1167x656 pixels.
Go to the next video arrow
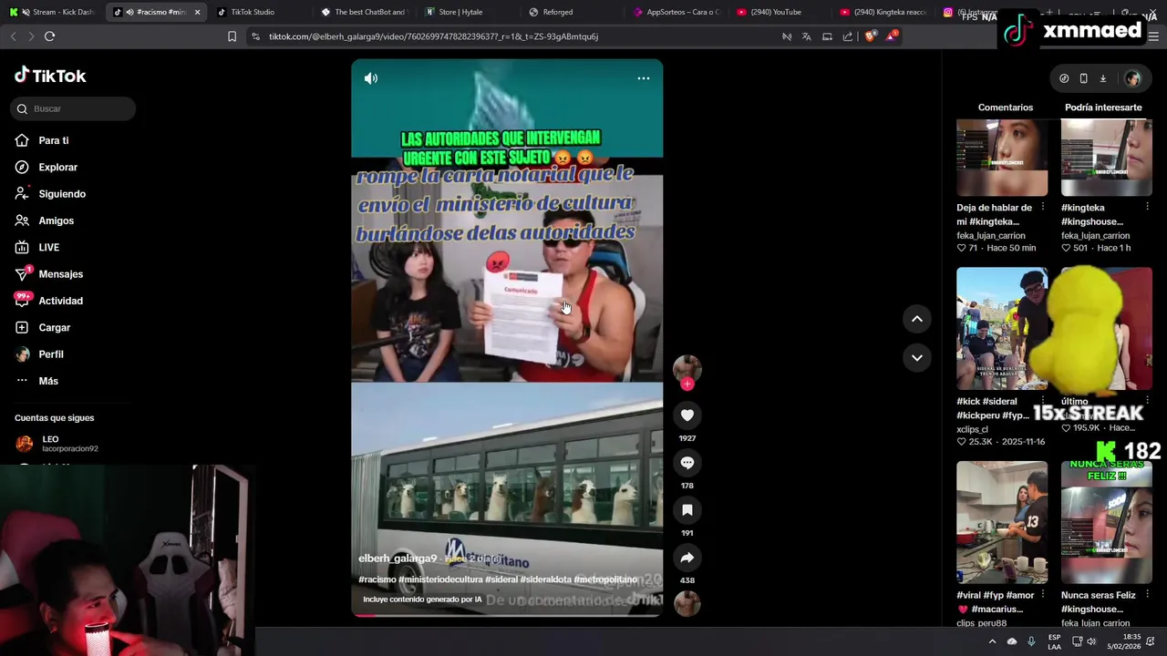(917, 358)
